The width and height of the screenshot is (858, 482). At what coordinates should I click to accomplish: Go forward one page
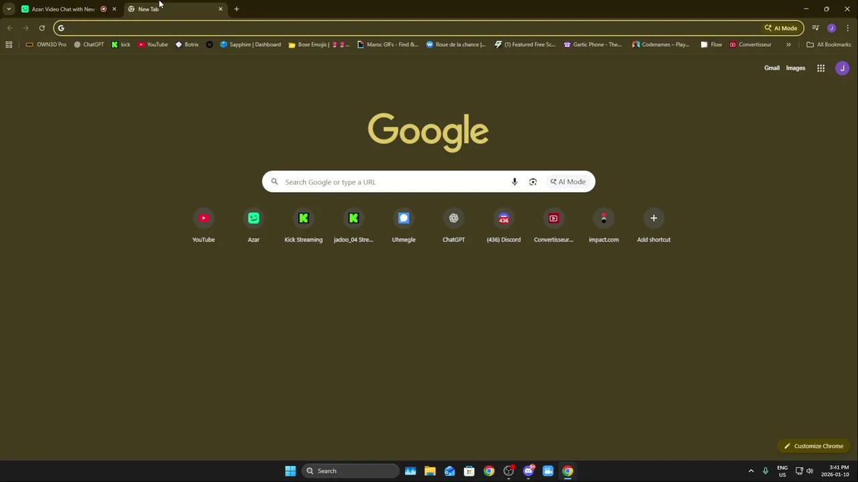pyautogui.click(x=25, y=28)
